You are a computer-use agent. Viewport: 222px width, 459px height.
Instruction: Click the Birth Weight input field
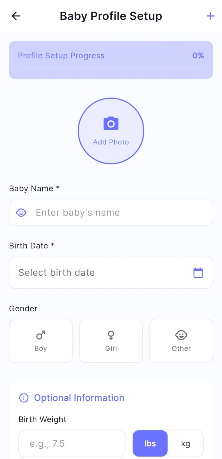point(72,443)
